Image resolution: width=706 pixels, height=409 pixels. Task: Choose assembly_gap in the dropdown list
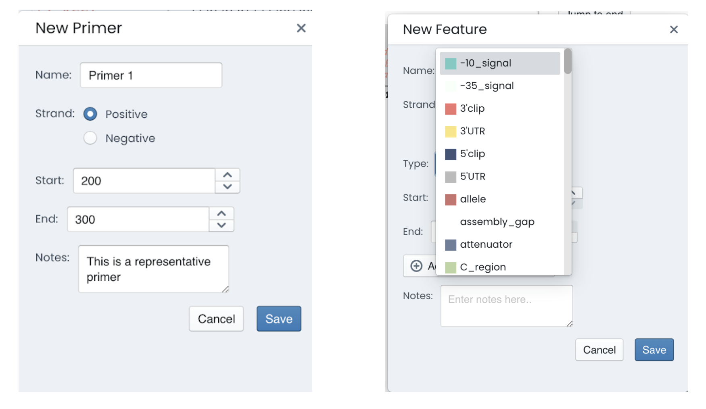coord(497,222)
